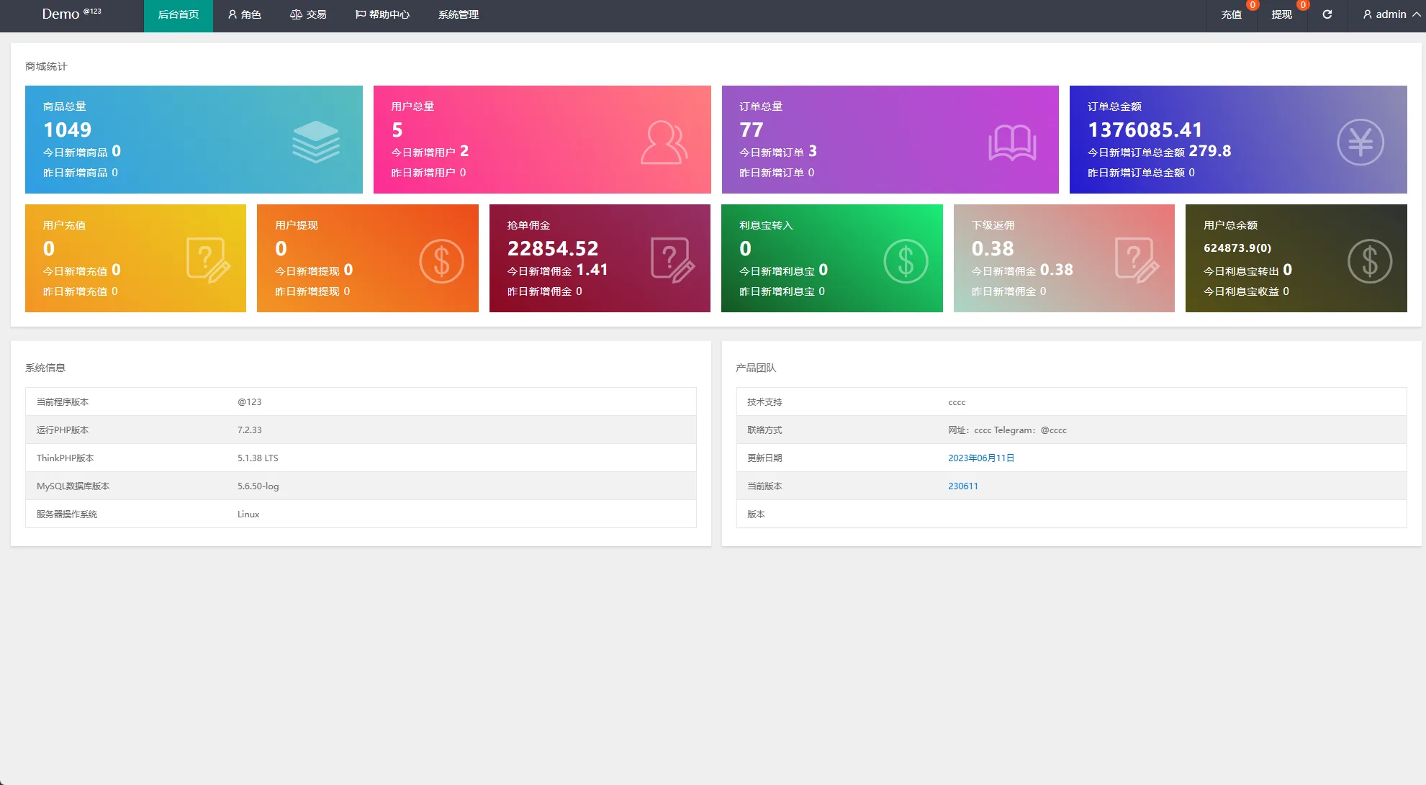The width and height of the screenshot is (1426, 785).
Task: Click the refresh icon in top bar
Action: tap(1327, 14)
